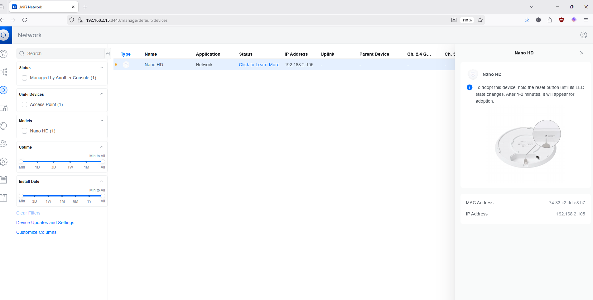
Task: Collapse the Status filter section
Action: [x=102, y=67]
